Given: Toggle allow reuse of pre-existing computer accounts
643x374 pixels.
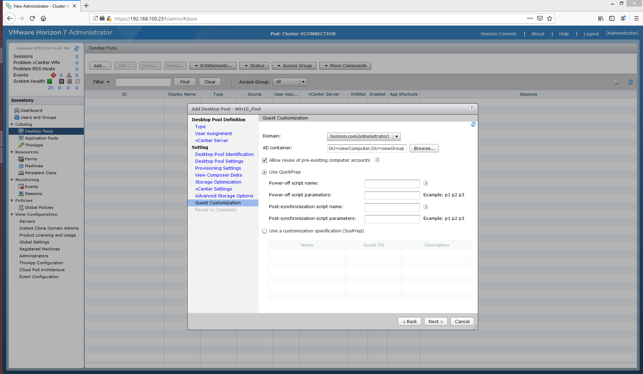Looking at the screenshot, I should click(265, 160).
